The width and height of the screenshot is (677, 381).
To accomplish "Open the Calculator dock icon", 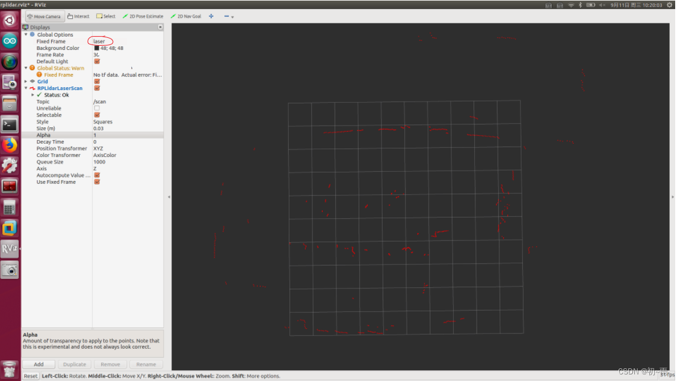I will [x=10, y=208].
